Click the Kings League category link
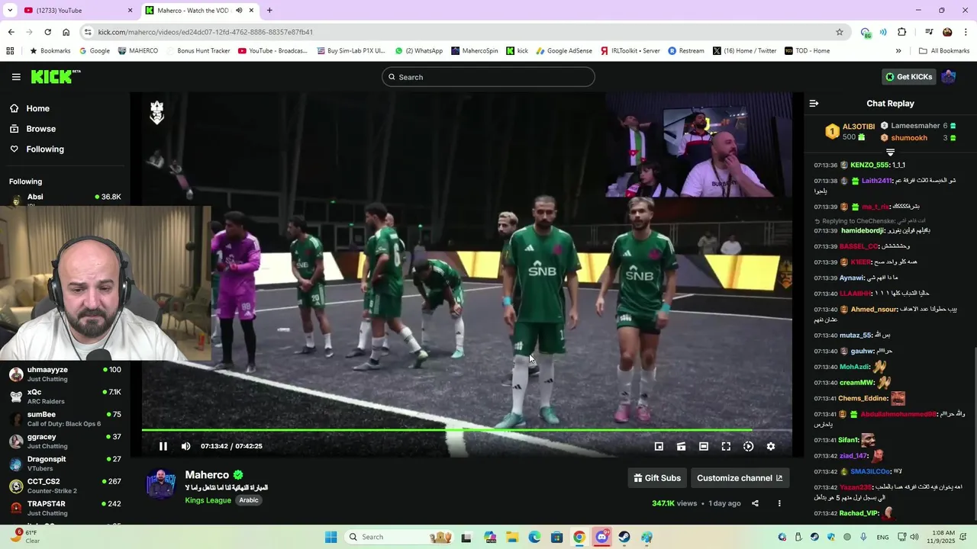The width and height of the screenshot is (977, 549). pos(208,500)
